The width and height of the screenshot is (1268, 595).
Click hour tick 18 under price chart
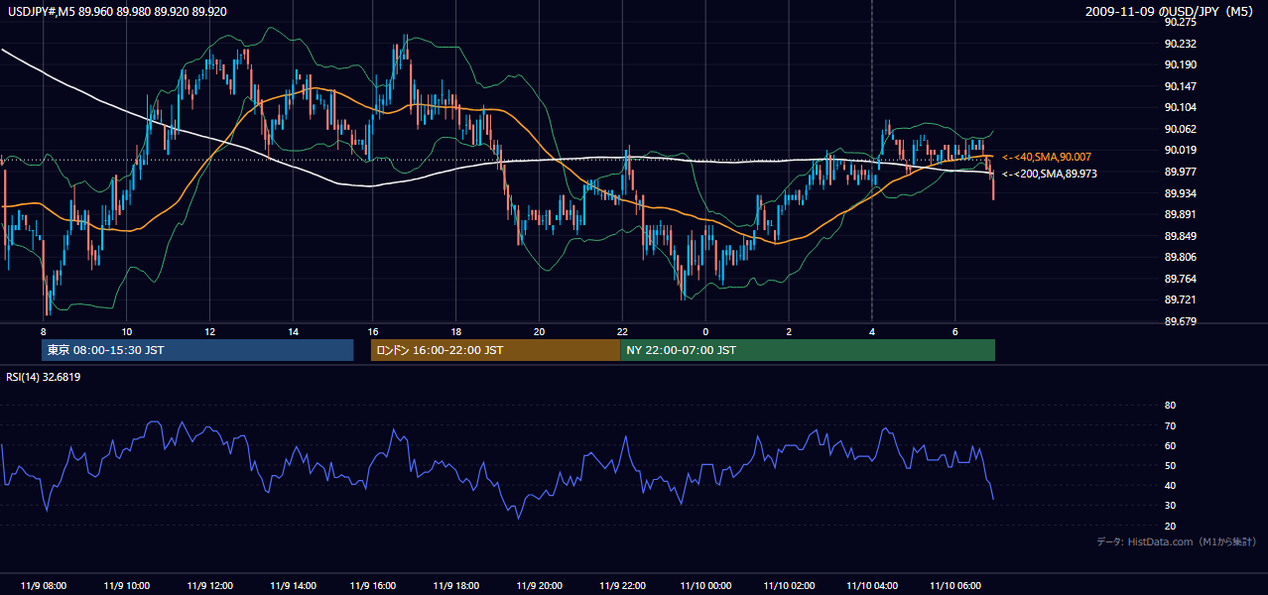(457, 330)
